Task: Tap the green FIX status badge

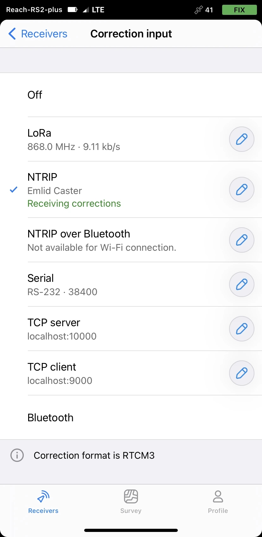Action: [239, 10]
